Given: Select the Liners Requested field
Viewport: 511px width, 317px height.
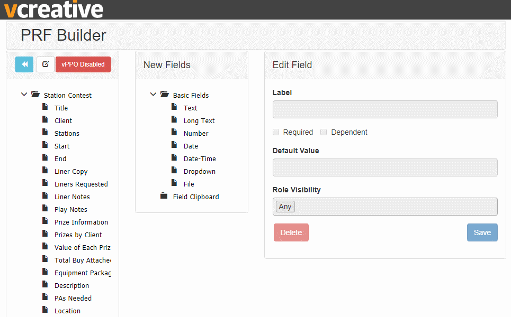Looking at the screenshot, I should (81, 184).
